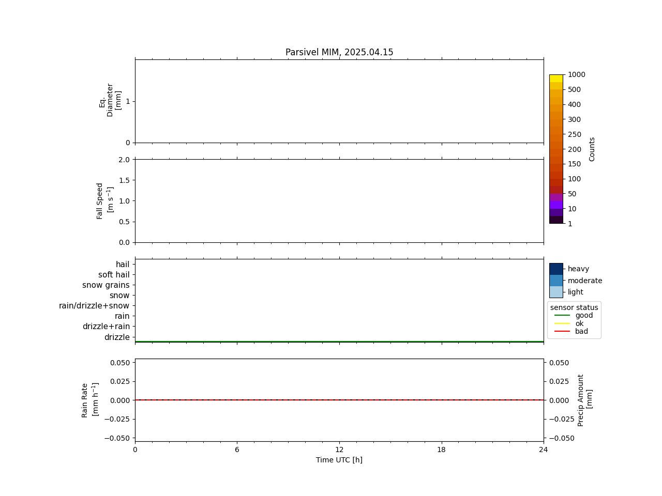Click the Precip Amount axis label
The height and width of the screenshot is (496, 662).
(x=585, y=400)
